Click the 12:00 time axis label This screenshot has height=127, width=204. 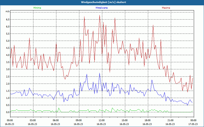tap(102, 120)
